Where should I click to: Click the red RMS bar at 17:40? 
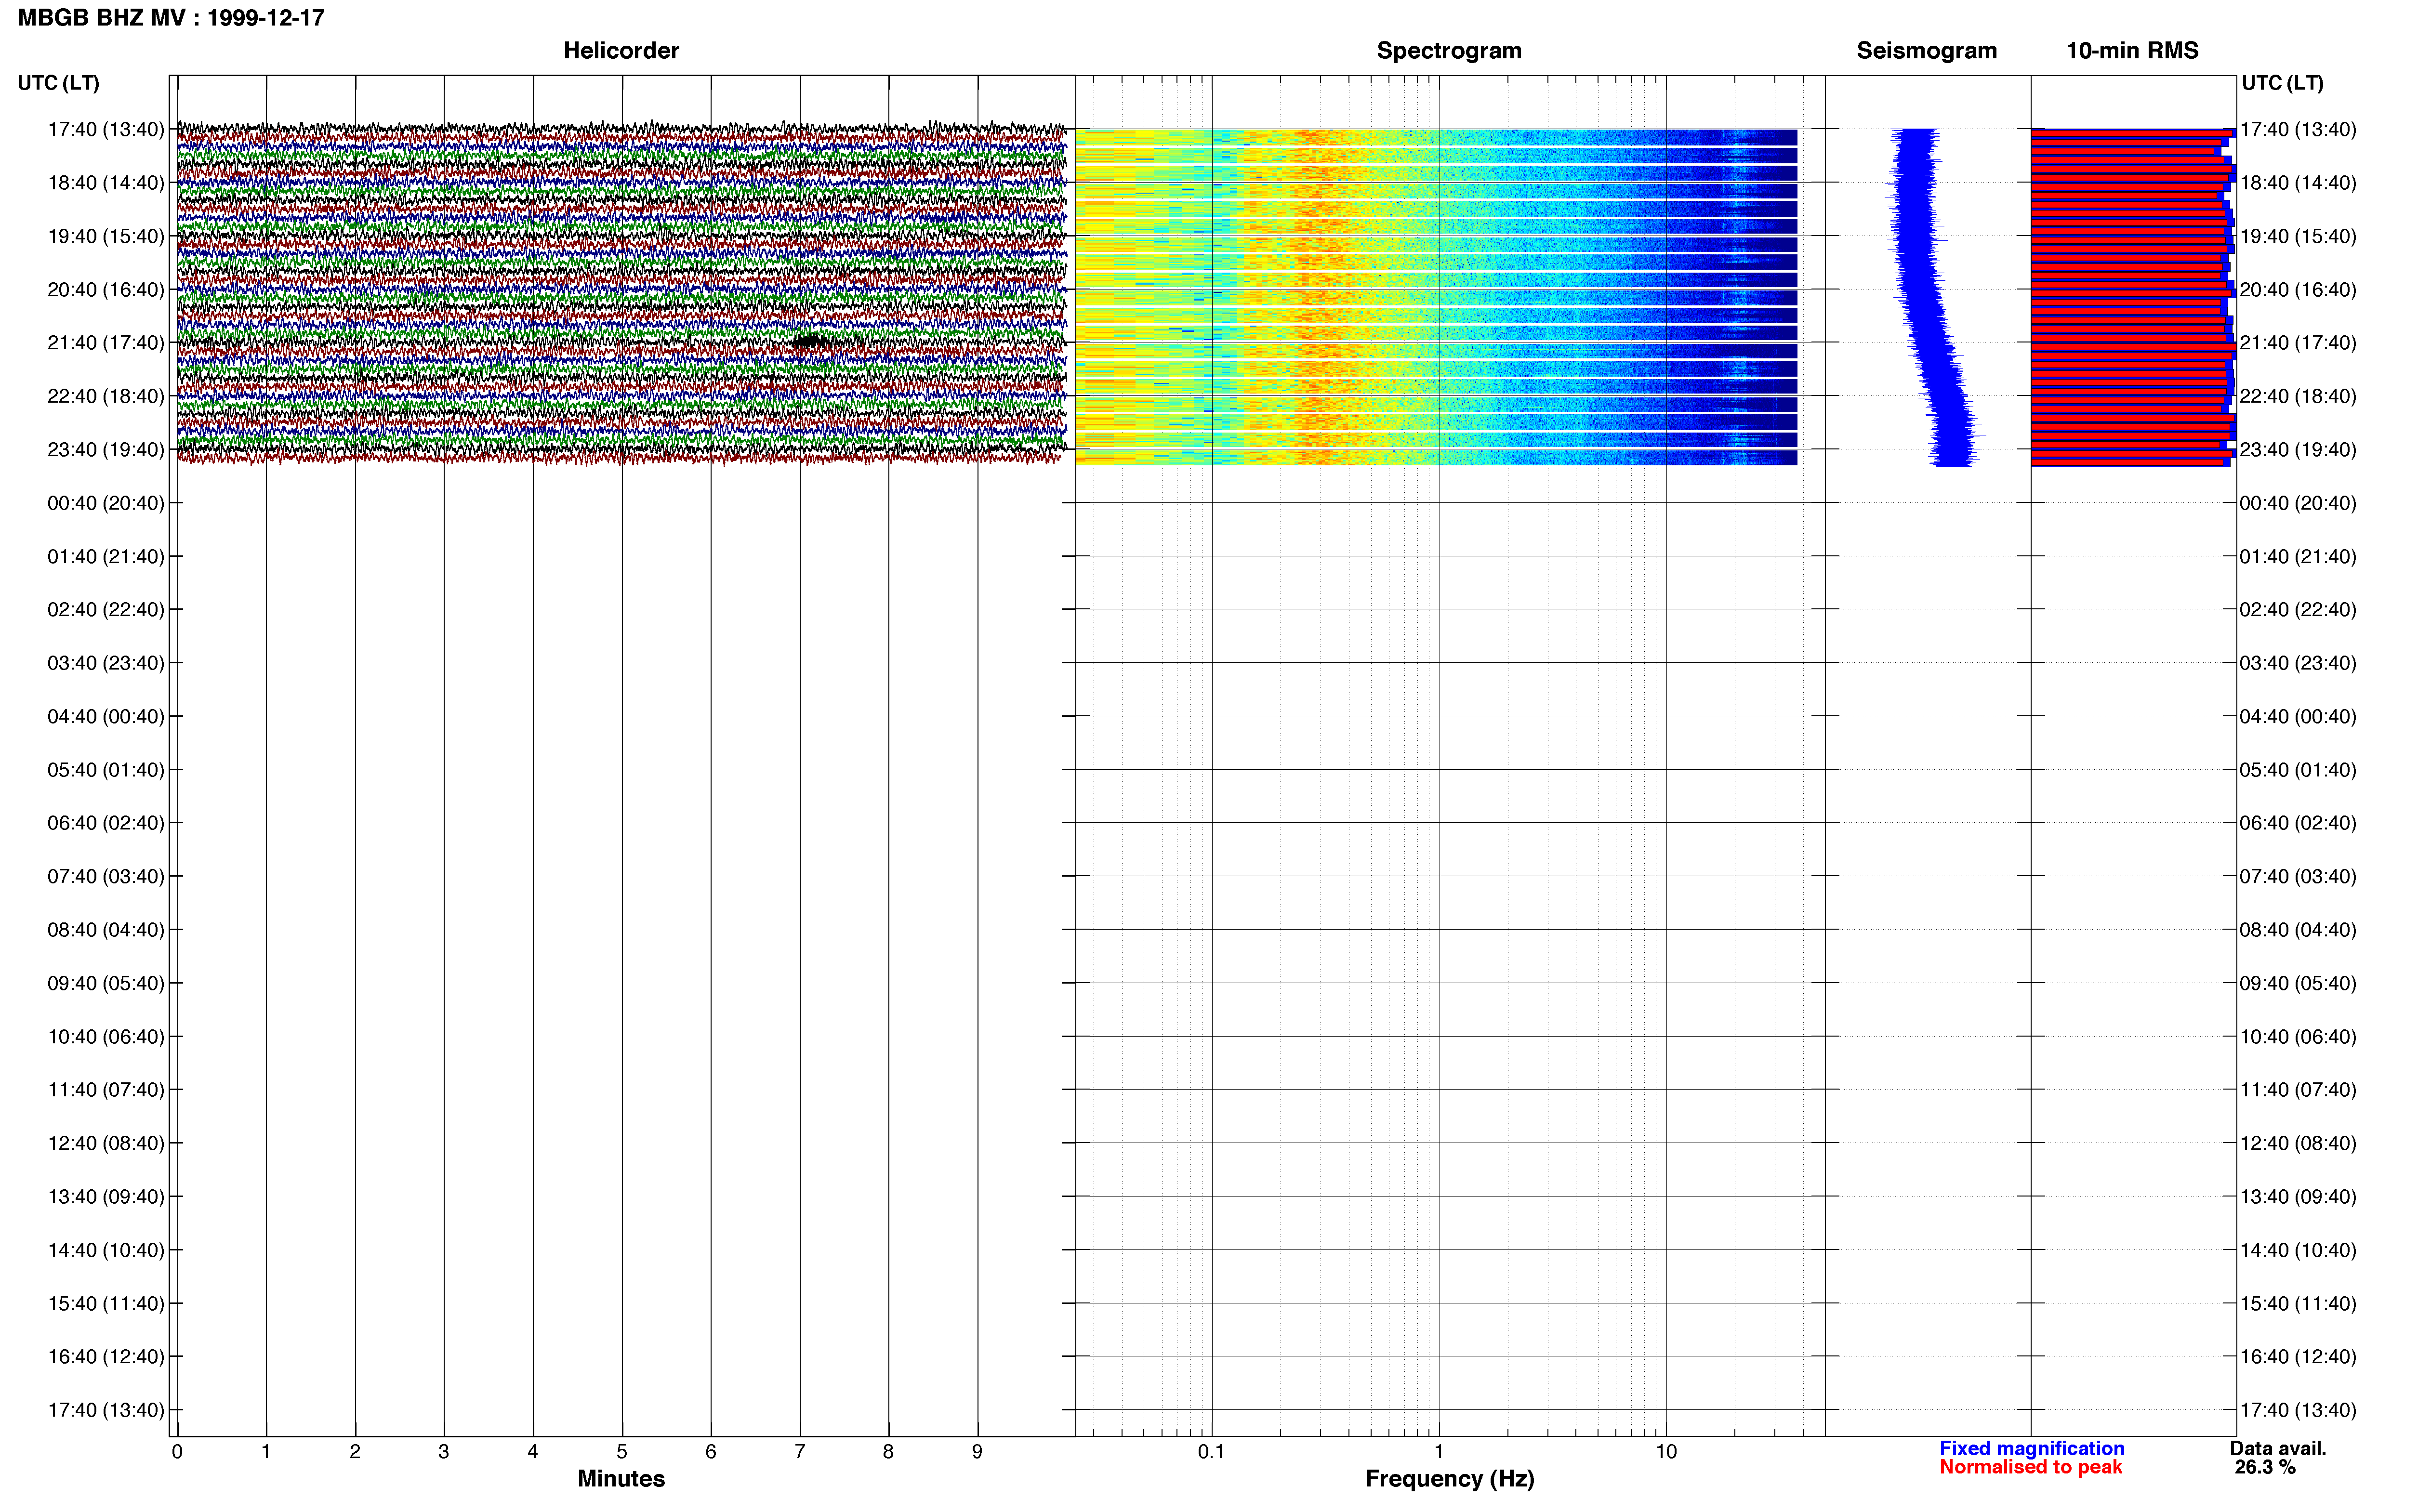tap(2130, 133)
